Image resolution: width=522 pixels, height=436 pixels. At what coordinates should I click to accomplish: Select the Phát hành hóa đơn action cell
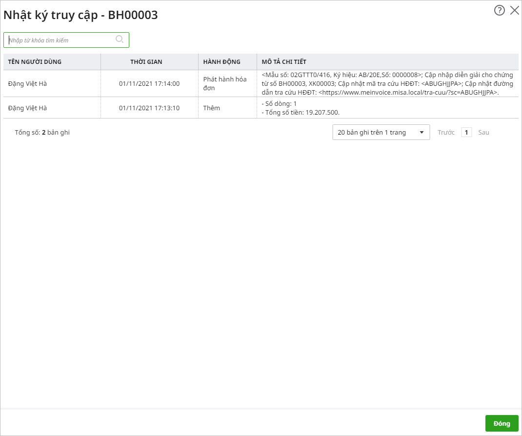pyautogui.click(x=225, y=83)
